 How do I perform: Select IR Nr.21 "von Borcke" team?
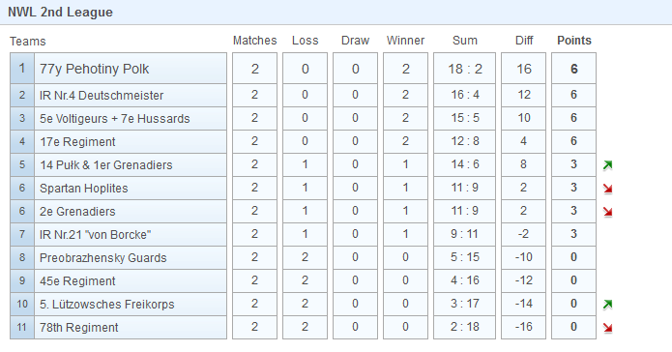95,235
